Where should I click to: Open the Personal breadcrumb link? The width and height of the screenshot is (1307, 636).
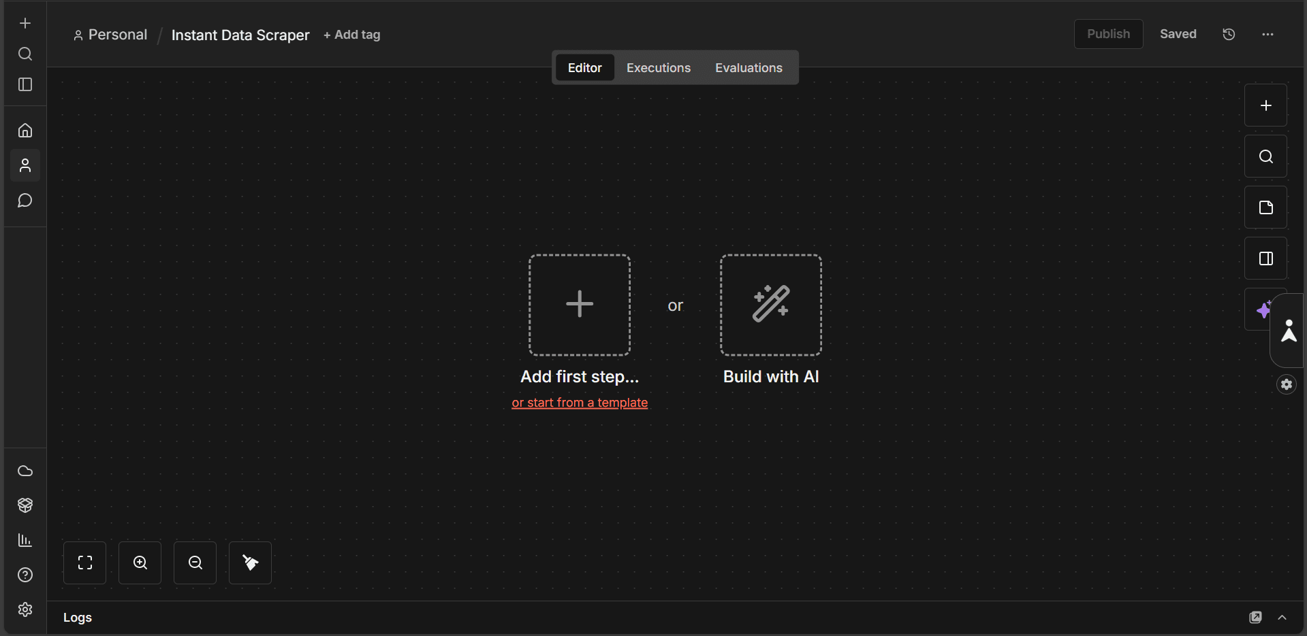coord(110,35)
